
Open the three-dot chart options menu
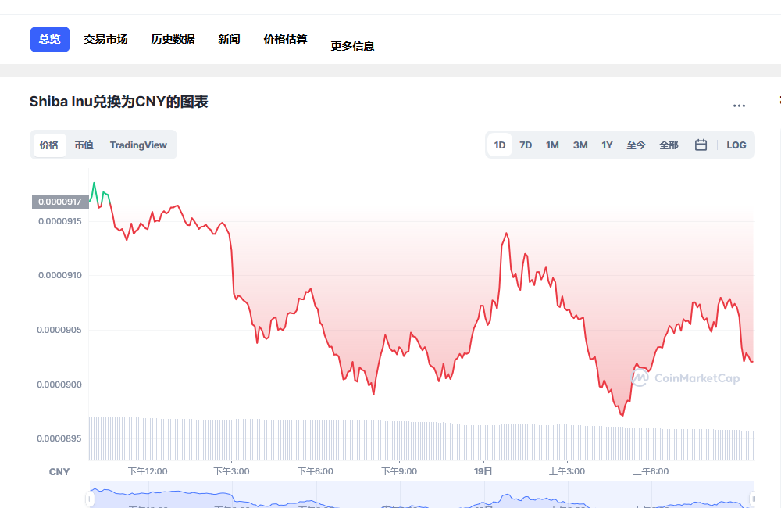(x=739, y=106)
